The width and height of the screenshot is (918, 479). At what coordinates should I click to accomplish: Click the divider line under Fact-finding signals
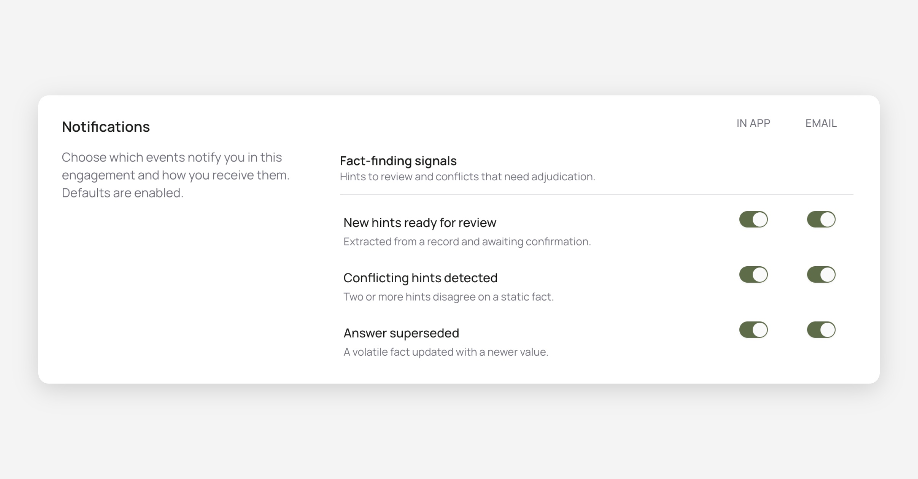[596, 194]
